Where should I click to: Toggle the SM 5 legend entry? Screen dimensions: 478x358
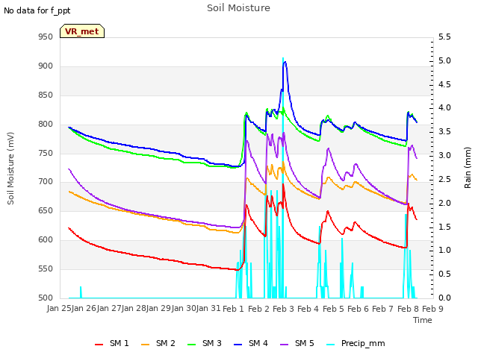coord(297,343)
